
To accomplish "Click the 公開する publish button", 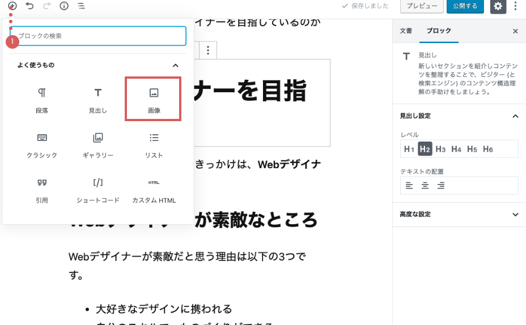I will click(x=465, y=6).
